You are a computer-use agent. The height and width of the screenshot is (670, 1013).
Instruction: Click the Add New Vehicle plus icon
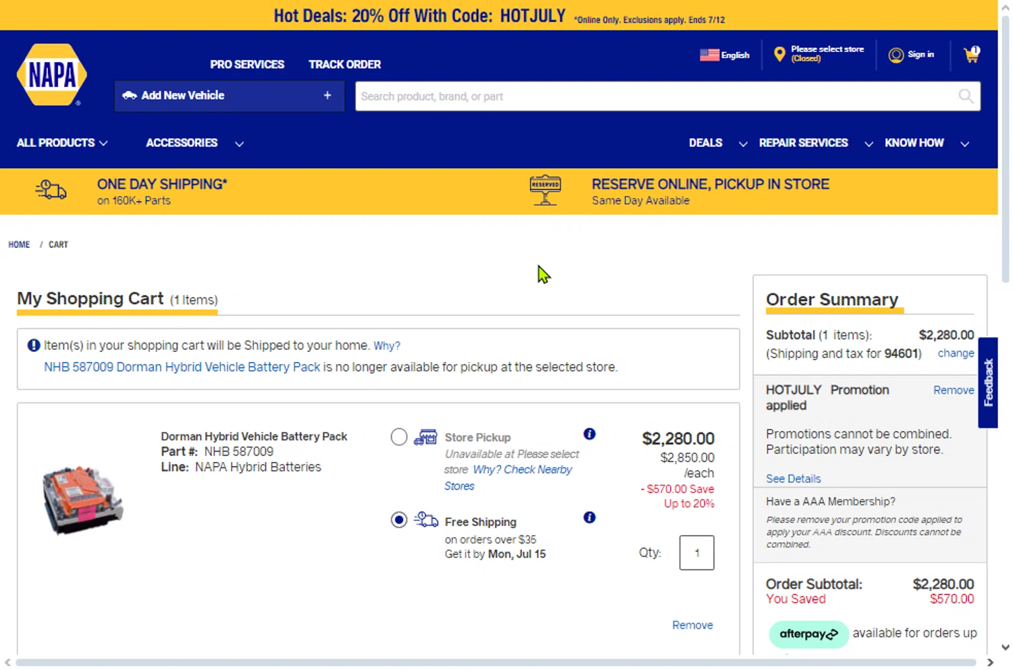[x=328, y=95]
